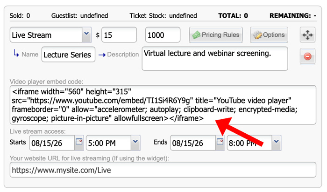Screen dimensions: 327x192
Task: Open the 5:00 PM start time dropdown
Action: pyautogui.click(x=135, y=142)
